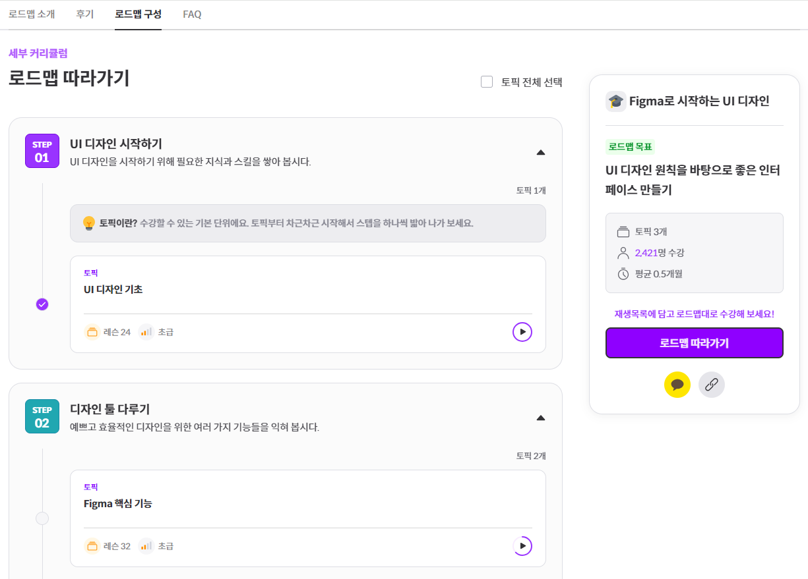
Task: Click the graduation cap icon by Figma title
Action: [616, 101]
